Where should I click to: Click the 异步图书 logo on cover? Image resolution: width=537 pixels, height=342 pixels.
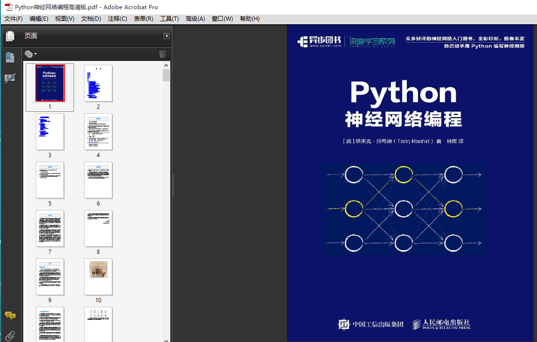(x=319, y=42)
